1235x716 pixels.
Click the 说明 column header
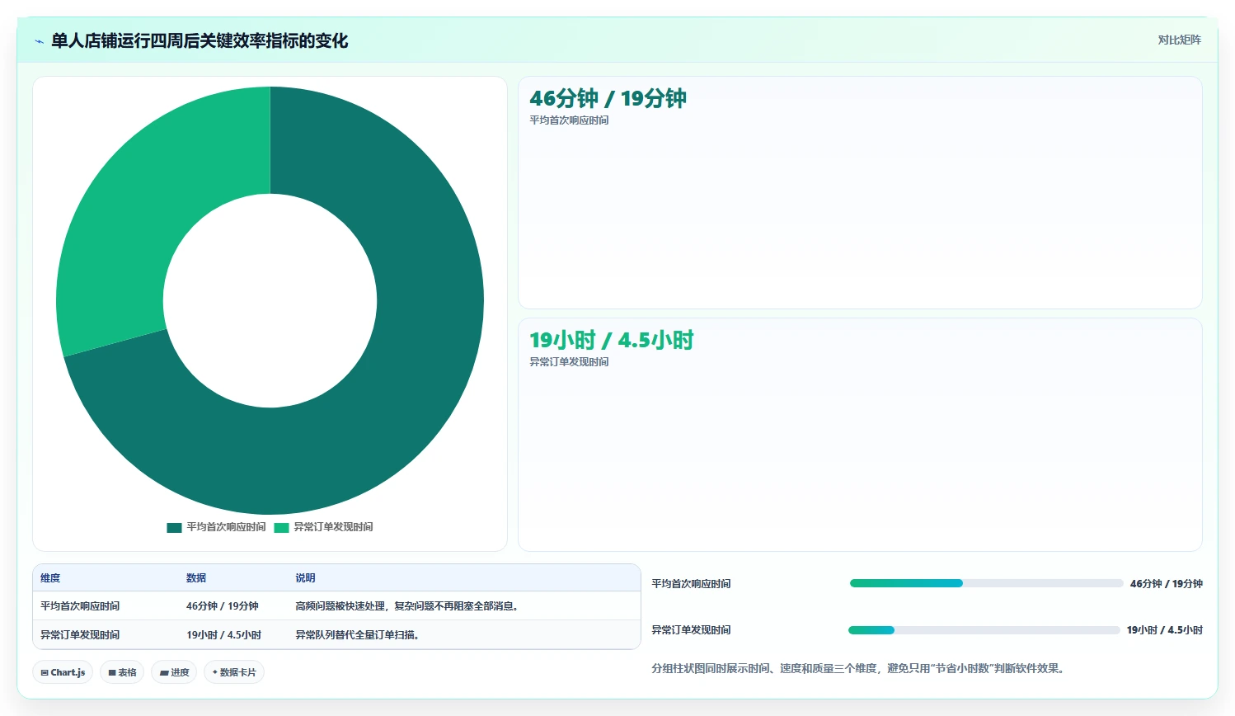[305, 578]
